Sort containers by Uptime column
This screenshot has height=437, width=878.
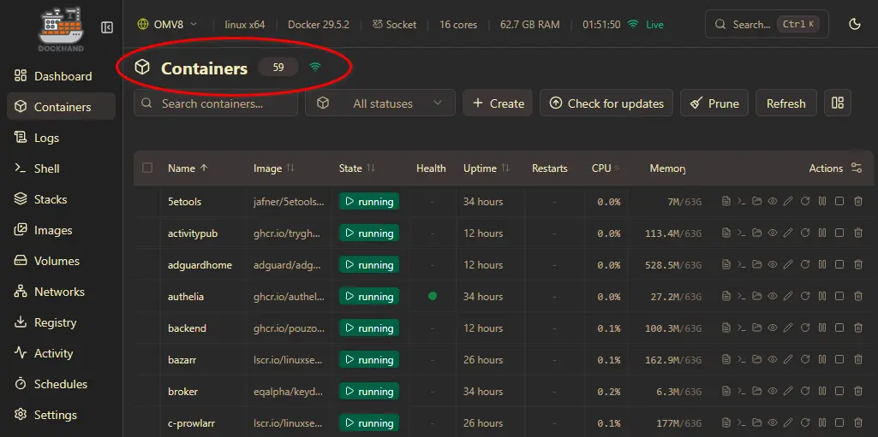point(487,168)
